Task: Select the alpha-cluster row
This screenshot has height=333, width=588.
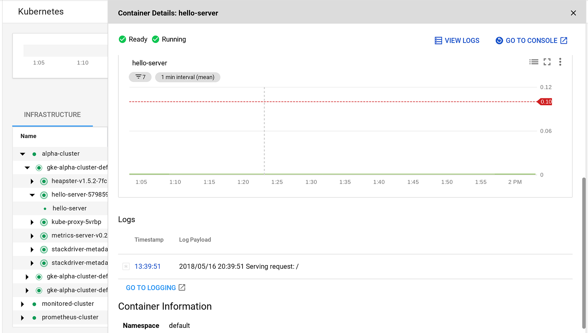Action: tap(60, 154)
